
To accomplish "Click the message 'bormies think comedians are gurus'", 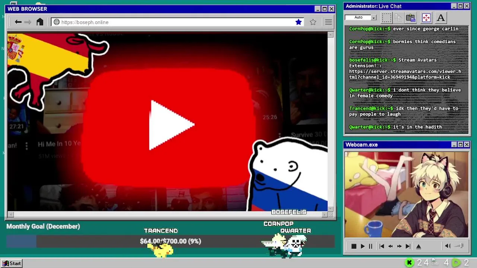I will pos(402,44).
